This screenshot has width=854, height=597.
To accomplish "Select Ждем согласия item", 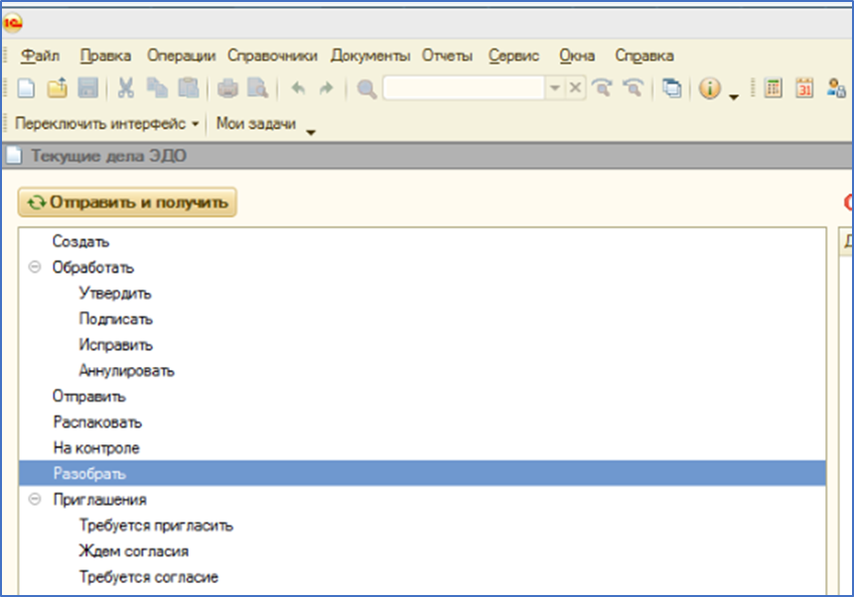I will pos(133,551).
